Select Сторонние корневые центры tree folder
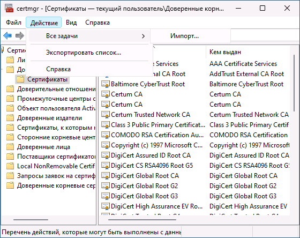Screen dimensions: 300x238 56,137
